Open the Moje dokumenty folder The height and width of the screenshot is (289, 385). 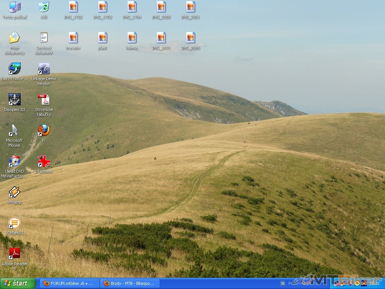(x=14, y=38)
